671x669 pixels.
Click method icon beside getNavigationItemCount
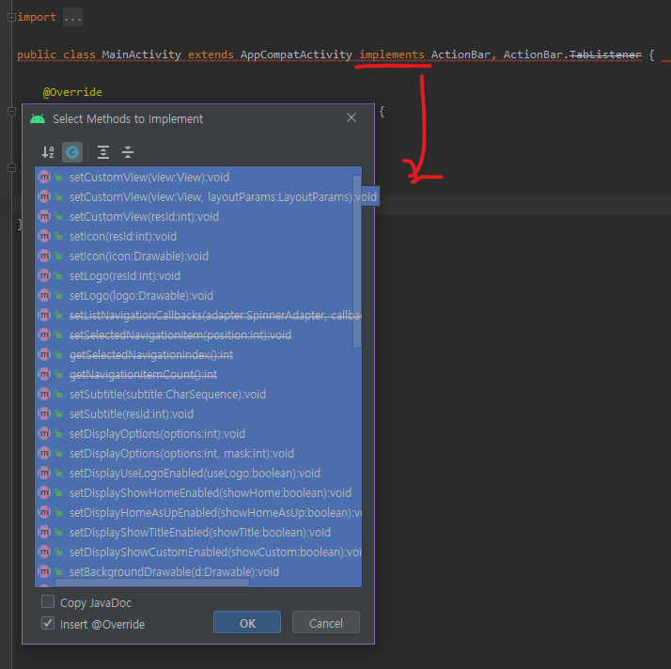tap(44, 374)
